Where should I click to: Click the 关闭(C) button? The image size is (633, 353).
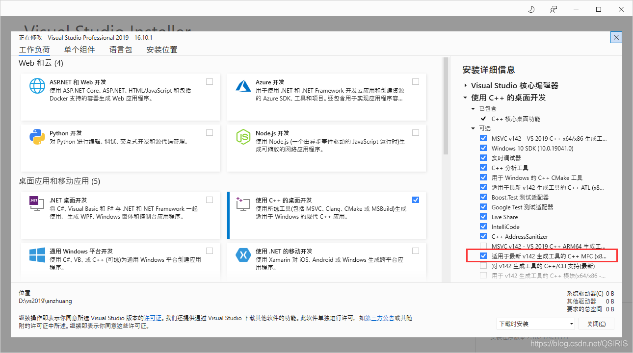click(596, 324)
